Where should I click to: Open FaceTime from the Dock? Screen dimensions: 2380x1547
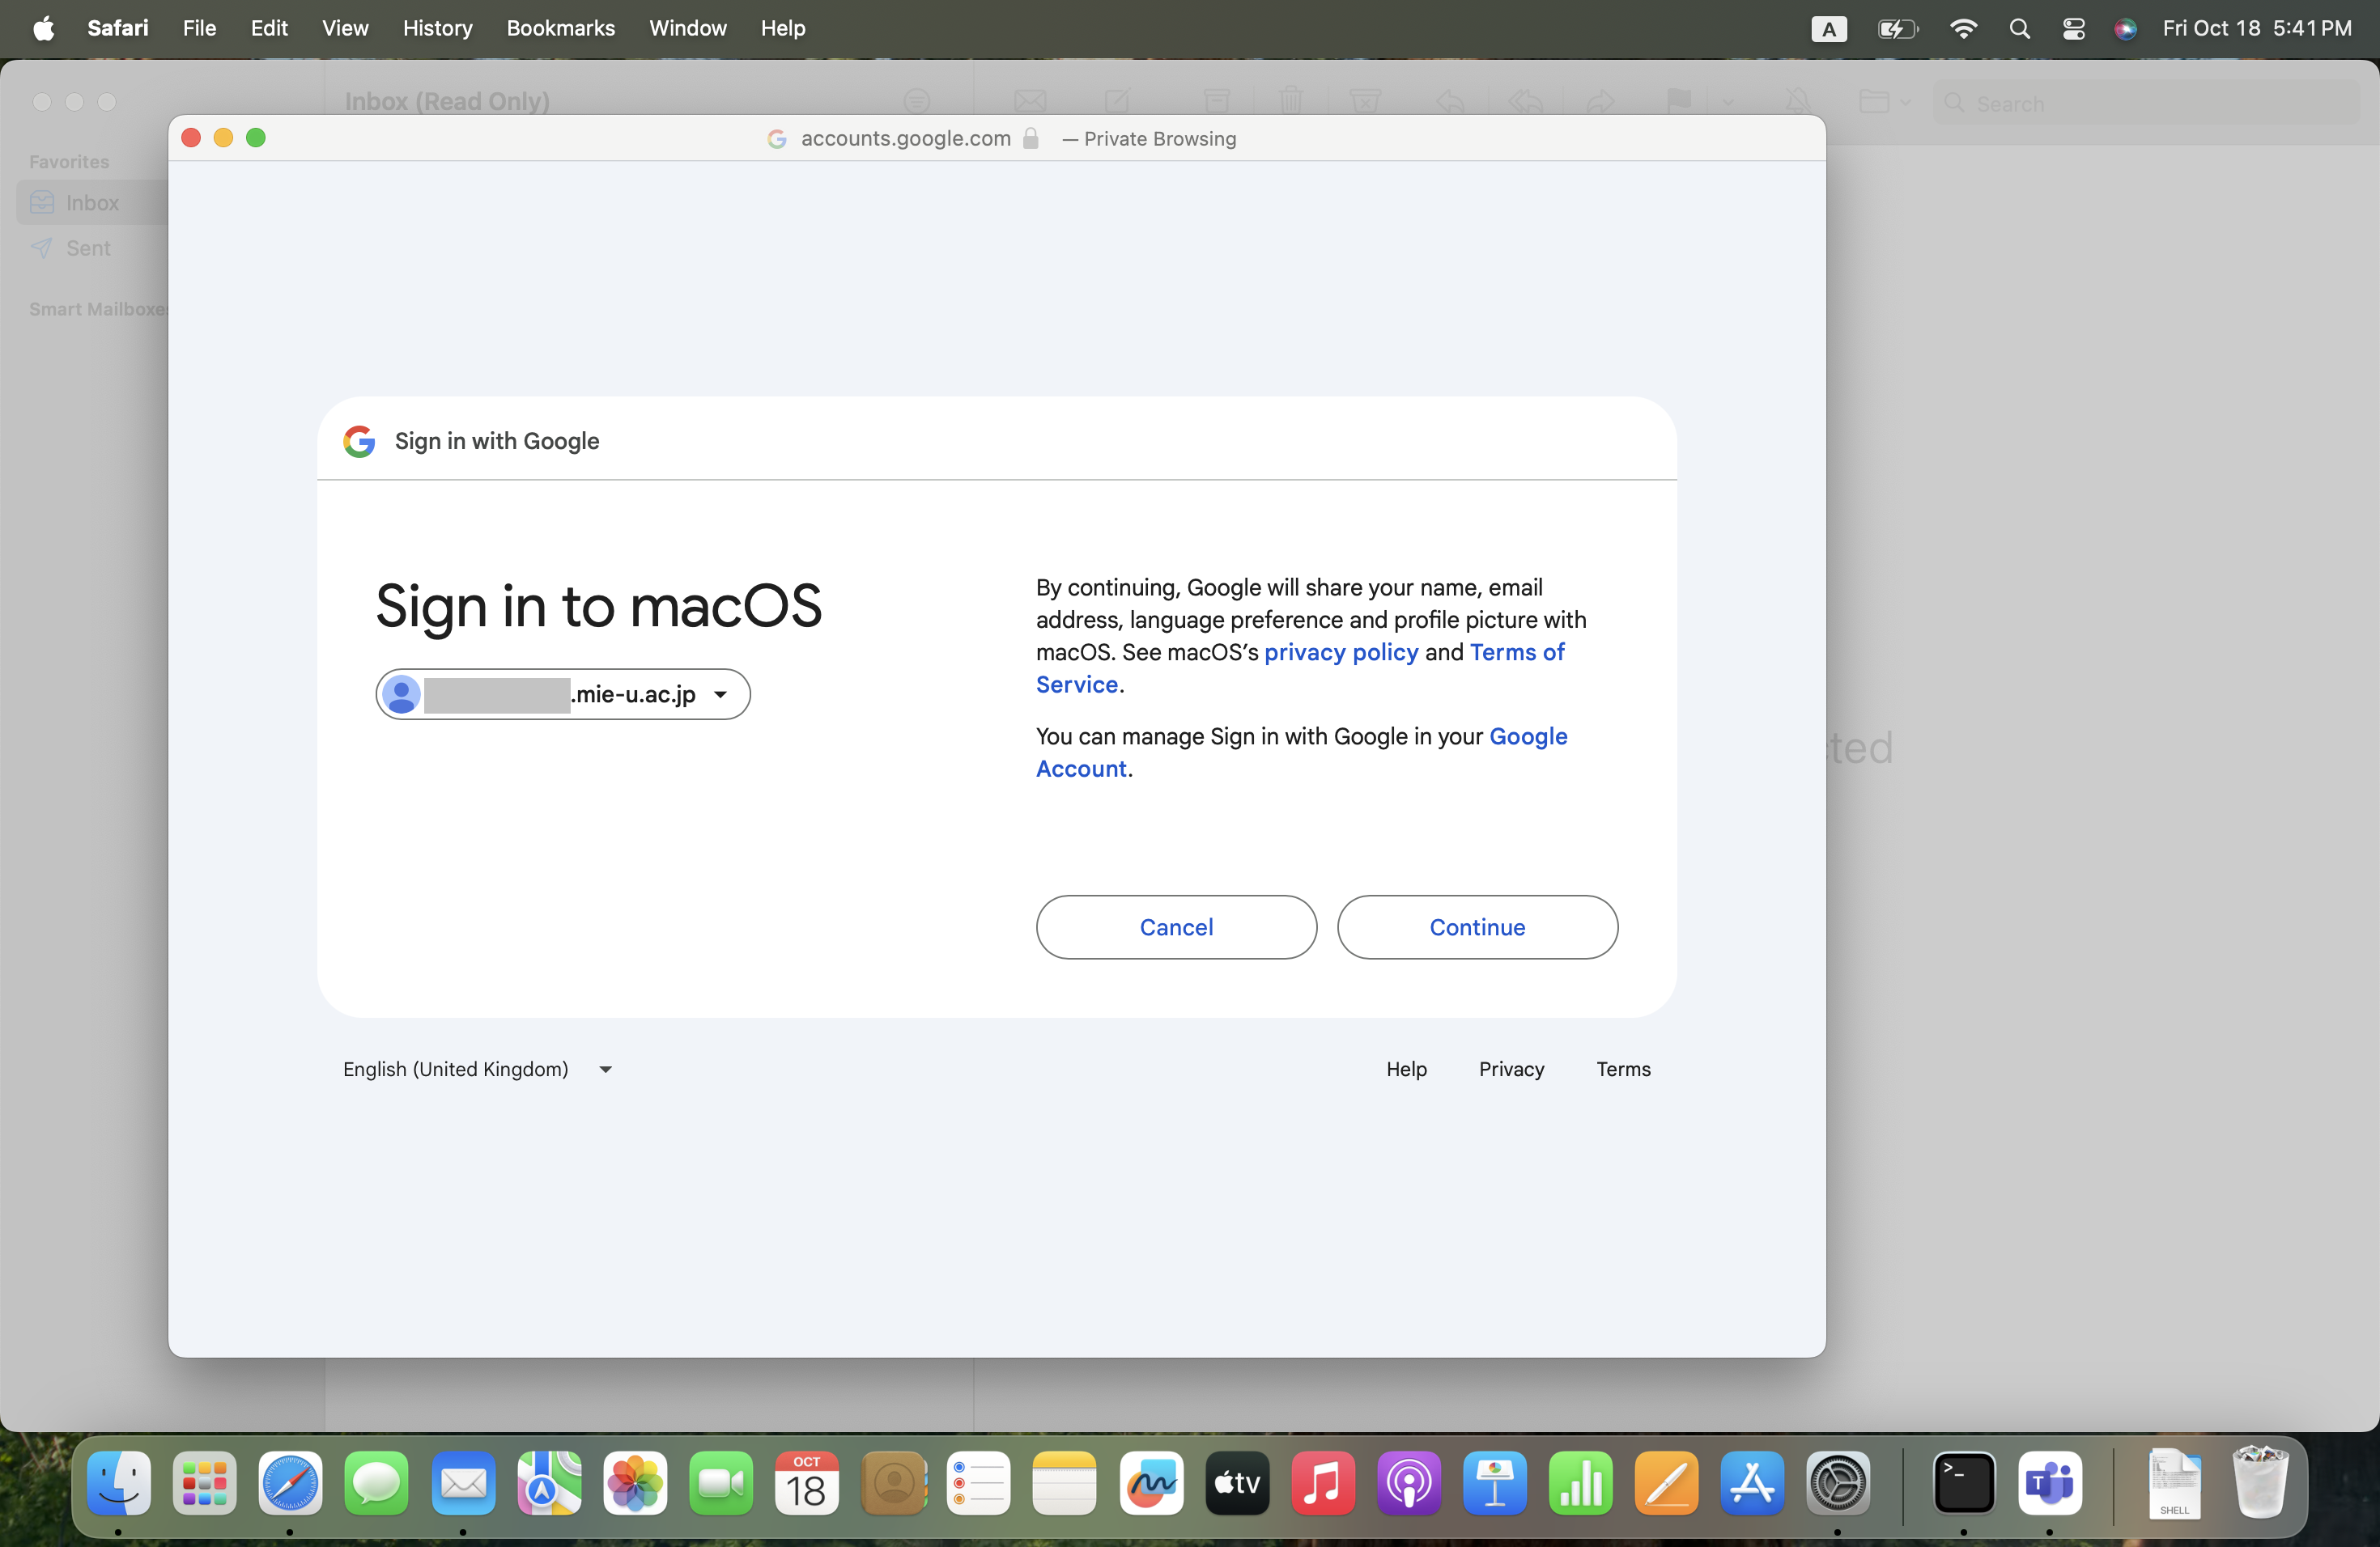(x=721, y=1483)
